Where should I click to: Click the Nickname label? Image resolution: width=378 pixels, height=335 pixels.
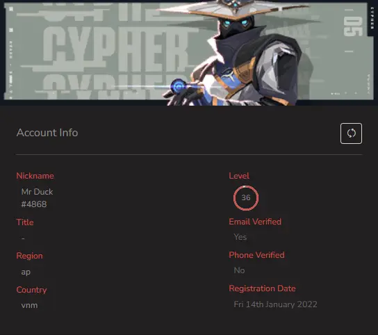coord(35,176)
